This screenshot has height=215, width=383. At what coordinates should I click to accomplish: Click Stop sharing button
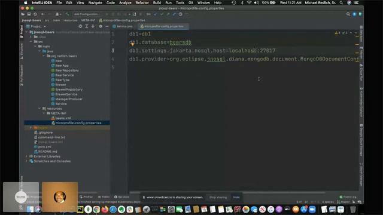(x=218, y=197)
